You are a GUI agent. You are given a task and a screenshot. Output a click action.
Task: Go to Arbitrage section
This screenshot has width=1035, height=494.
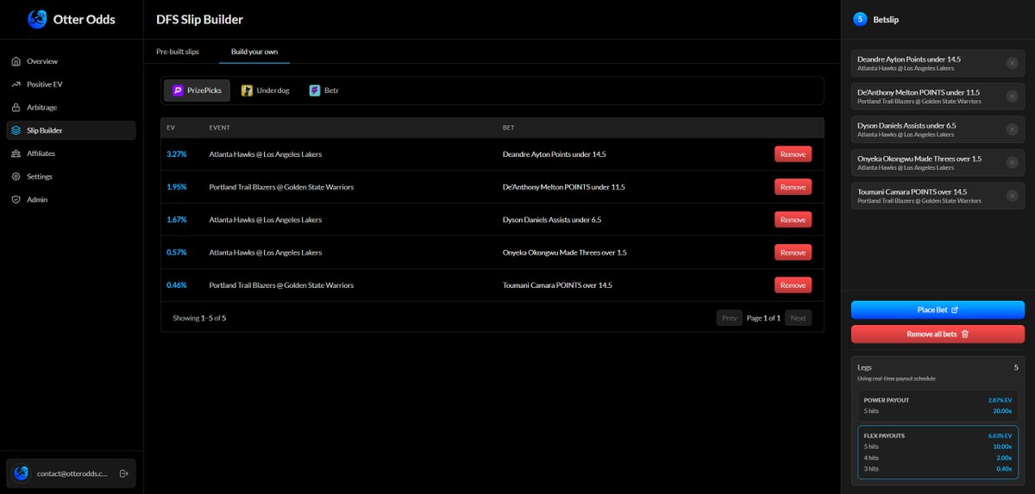pos(71,108)
